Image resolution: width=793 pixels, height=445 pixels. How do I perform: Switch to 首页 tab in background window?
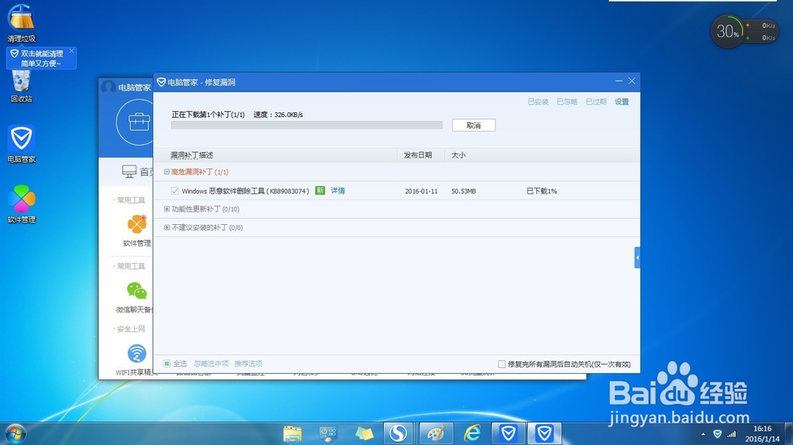pos(137,172)
